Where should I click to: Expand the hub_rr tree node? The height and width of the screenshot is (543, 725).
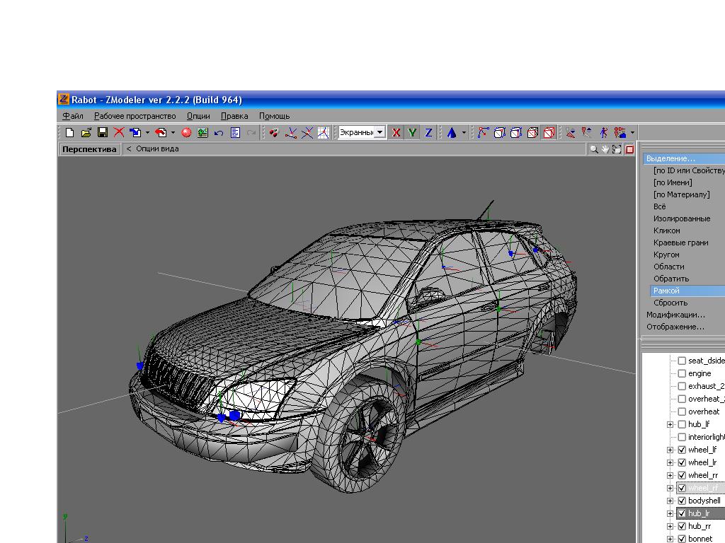[x=670, y=526]
